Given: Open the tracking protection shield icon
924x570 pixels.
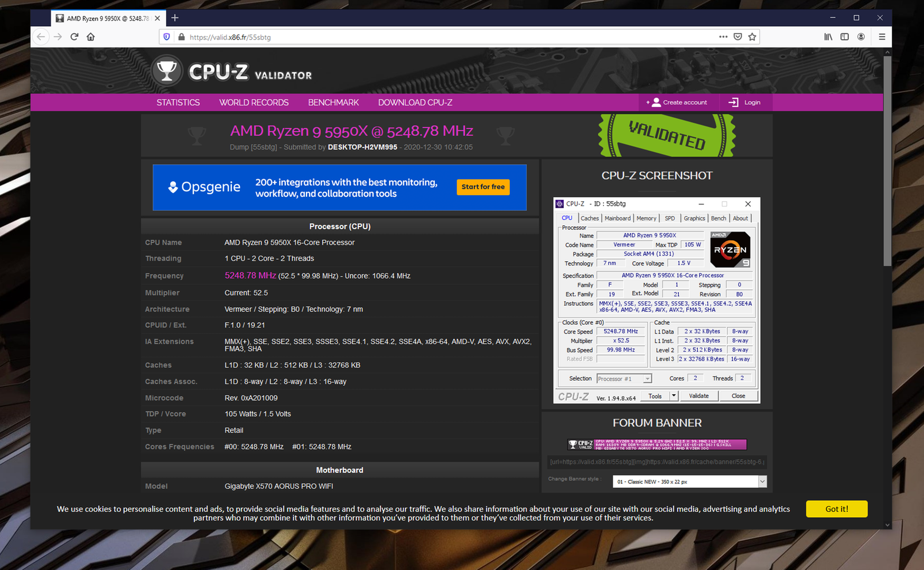Looking at the screenshot, I should (167, 37).
